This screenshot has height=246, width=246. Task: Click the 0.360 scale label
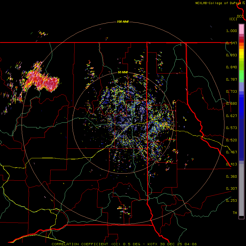tap(232, 177)
